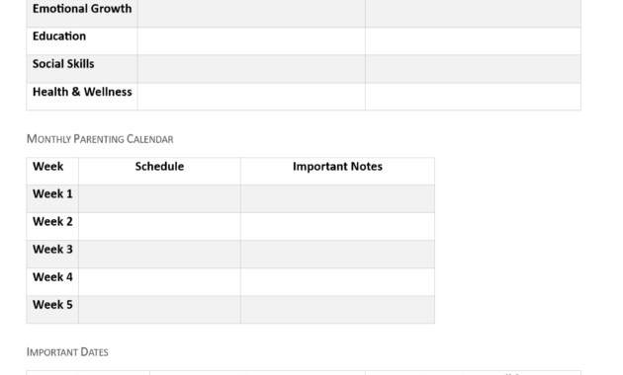Place cursor in Monthly Parenting Calendar heading
The height and width of the screenshot is (375, 623).
(100, 139)
